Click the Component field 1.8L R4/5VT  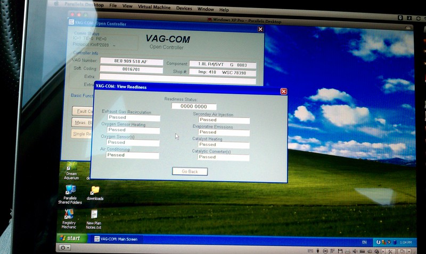click(x=223, y=64)
